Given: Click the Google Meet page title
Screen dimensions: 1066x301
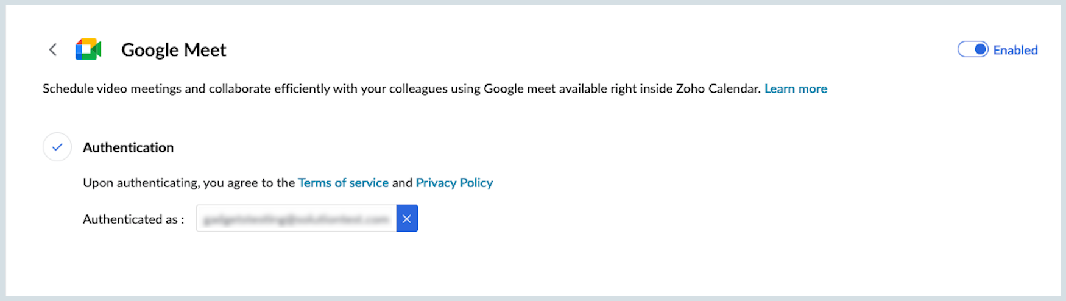Looking at the screenshot, I should (174, 50).
